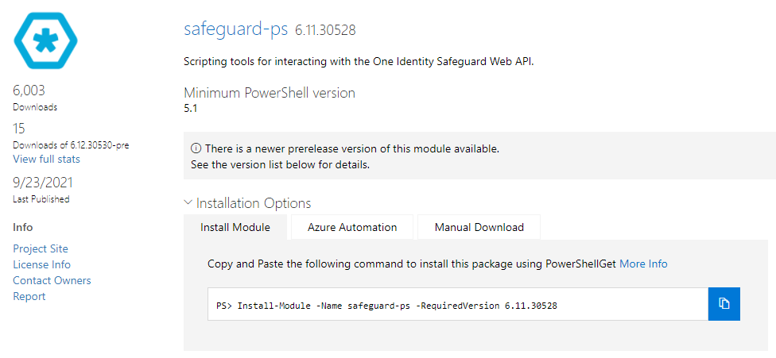Copy the install command with clipboard icon
The image size is (776, 358).
click(724, 304)
